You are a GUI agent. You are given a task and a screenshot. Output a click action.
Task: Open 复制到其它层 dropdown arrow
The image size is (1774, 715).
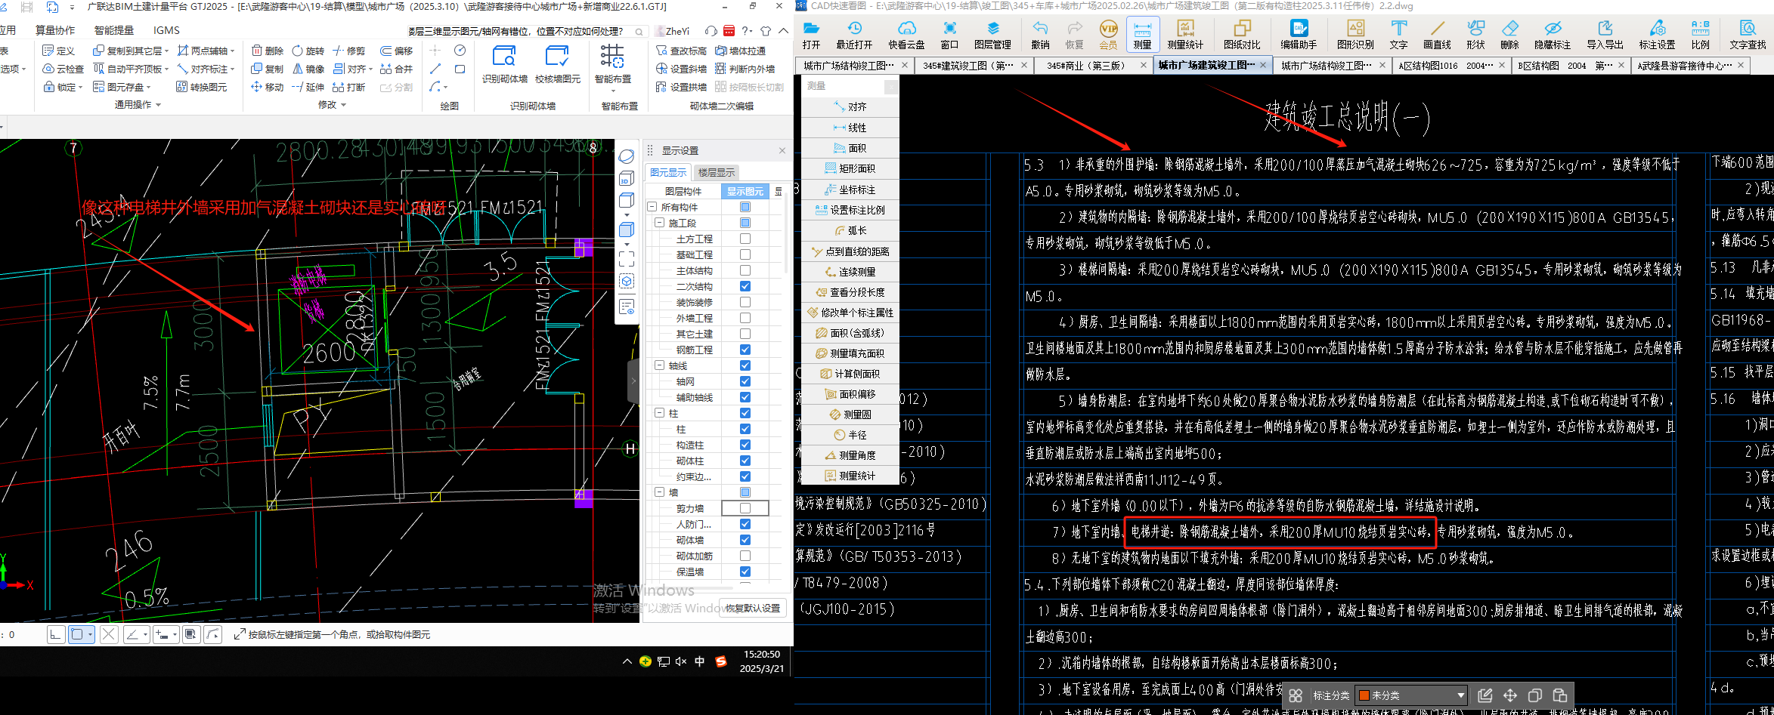[x=166, y=51]
